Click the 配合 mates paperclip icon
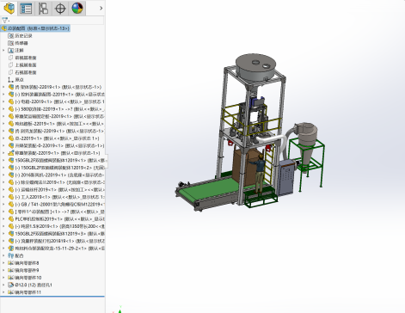Viewport: 405px width, 313px height. (11, 255)
